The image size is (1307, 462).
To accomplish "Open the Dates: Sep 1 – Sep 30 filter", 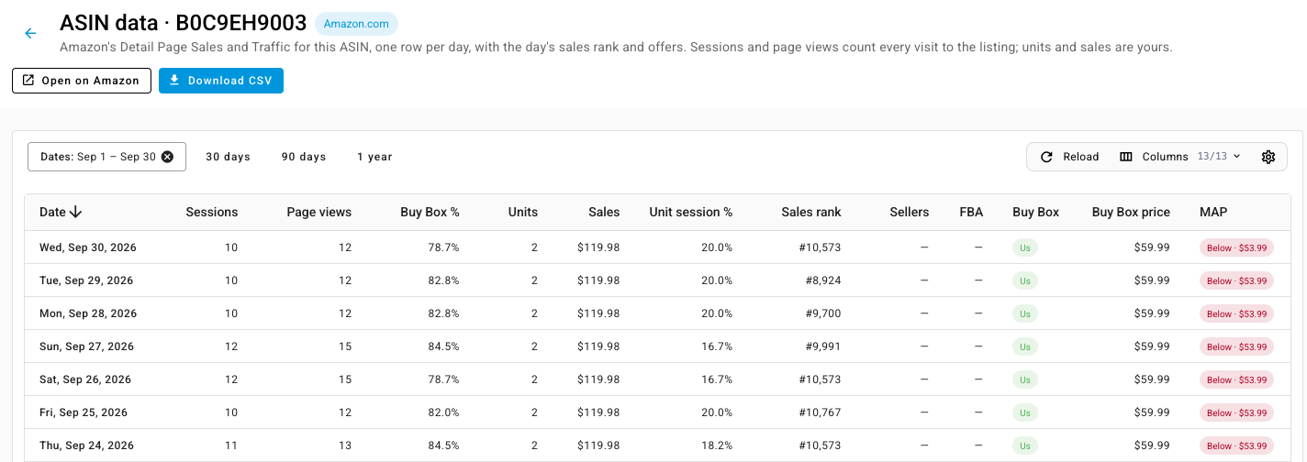I will pyautogui.click(x=106, y=157).
